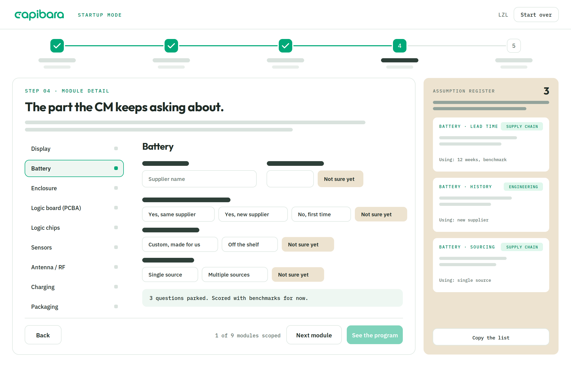Image resolution: width=571 pixels, height=367 pixels.
Task: Select step 4 in the progress stepper
Action: tap(400, 46)
